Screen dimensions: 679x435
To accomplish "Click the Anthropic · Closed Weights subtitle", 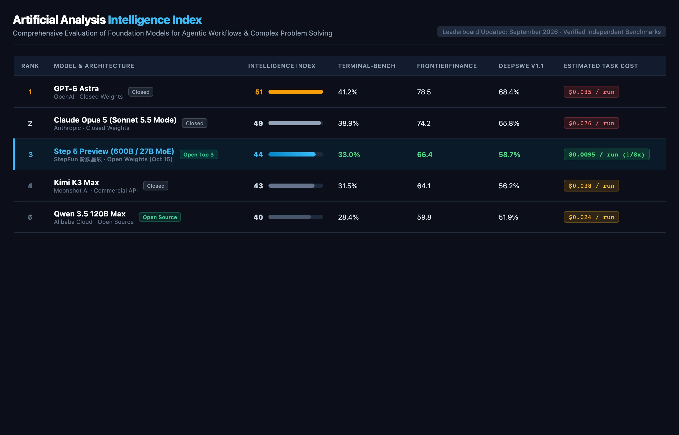I will click(x=92, y=128).
